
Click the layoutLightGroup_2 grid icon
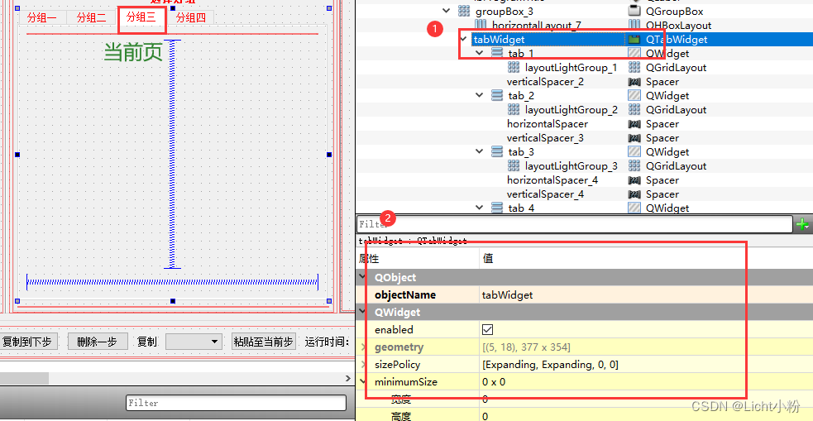click(x=514, y=109)
